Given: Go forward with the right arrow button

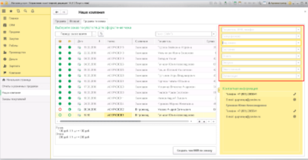Looking at the screenshot, I should click(63, 12).
